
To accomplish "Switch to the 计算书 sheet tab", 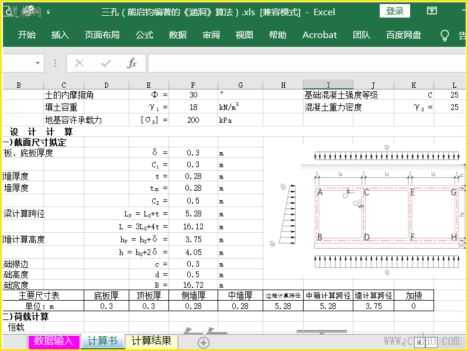I will pos(102,341).
